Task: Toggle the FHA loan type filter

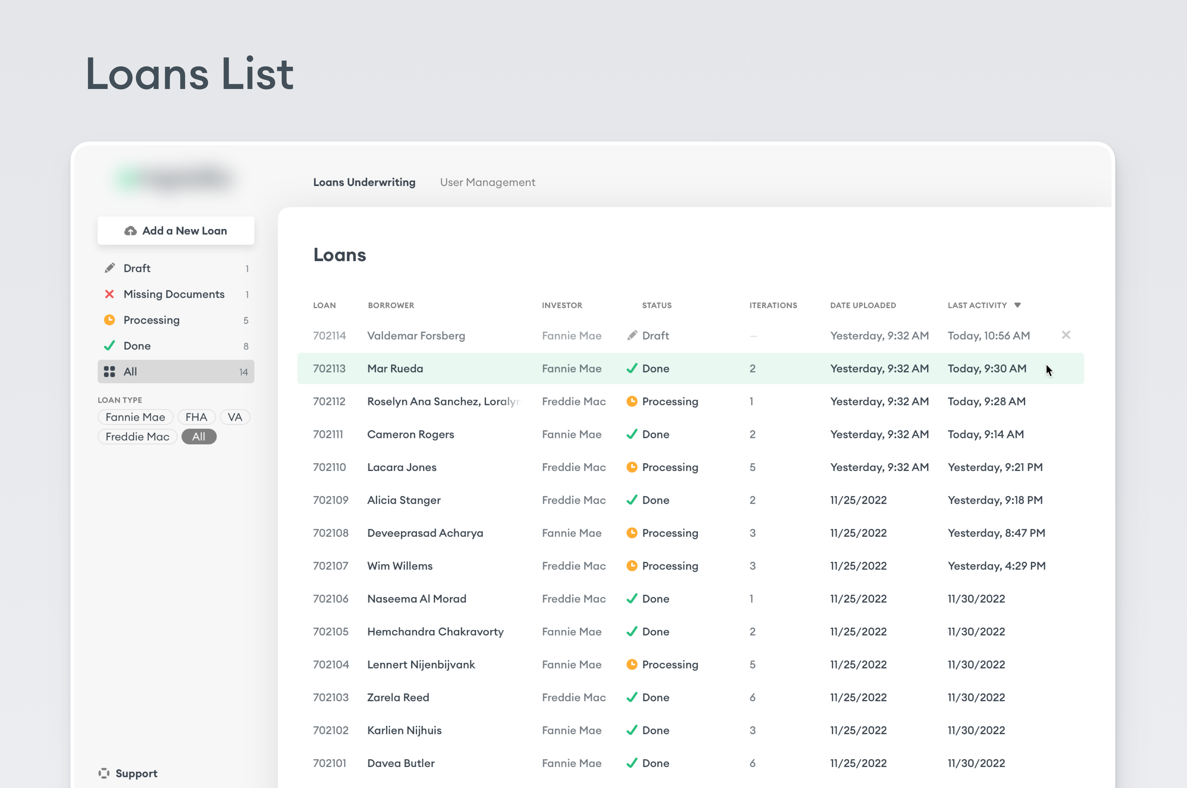Action: [x=196, y=417]
